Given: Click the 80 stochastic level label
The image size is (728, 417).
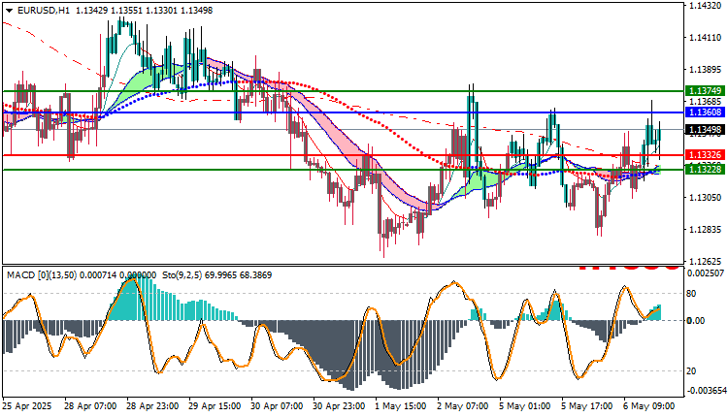Looking at the screenshot, I should pos(691,294).
